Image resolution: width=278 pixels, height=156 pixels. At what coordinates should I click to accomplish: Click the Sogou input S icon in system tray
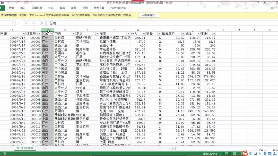(x=245, y=153)
